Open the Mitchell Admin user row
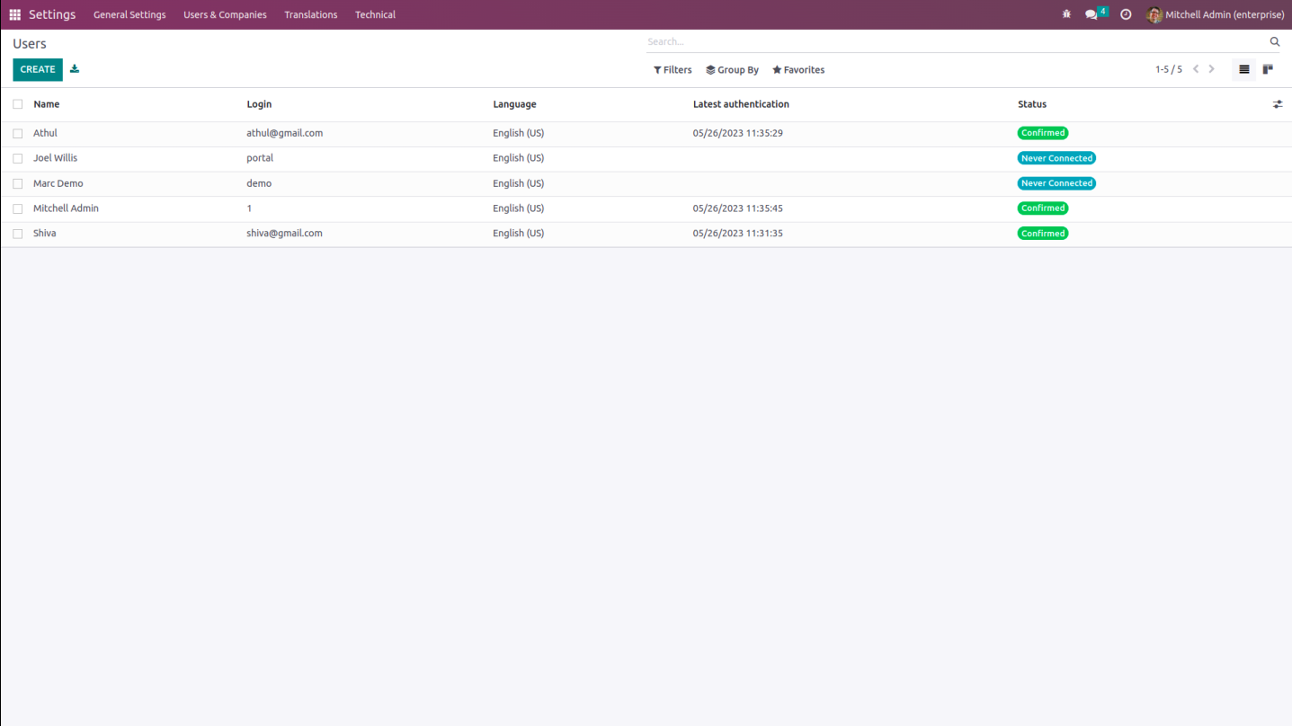Screen dimensions: 1292x726 point(646,208)
